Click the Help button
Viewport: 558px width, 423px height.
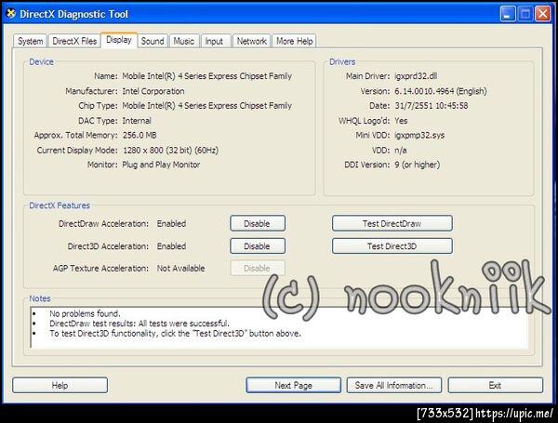click(x=60, y=385)
